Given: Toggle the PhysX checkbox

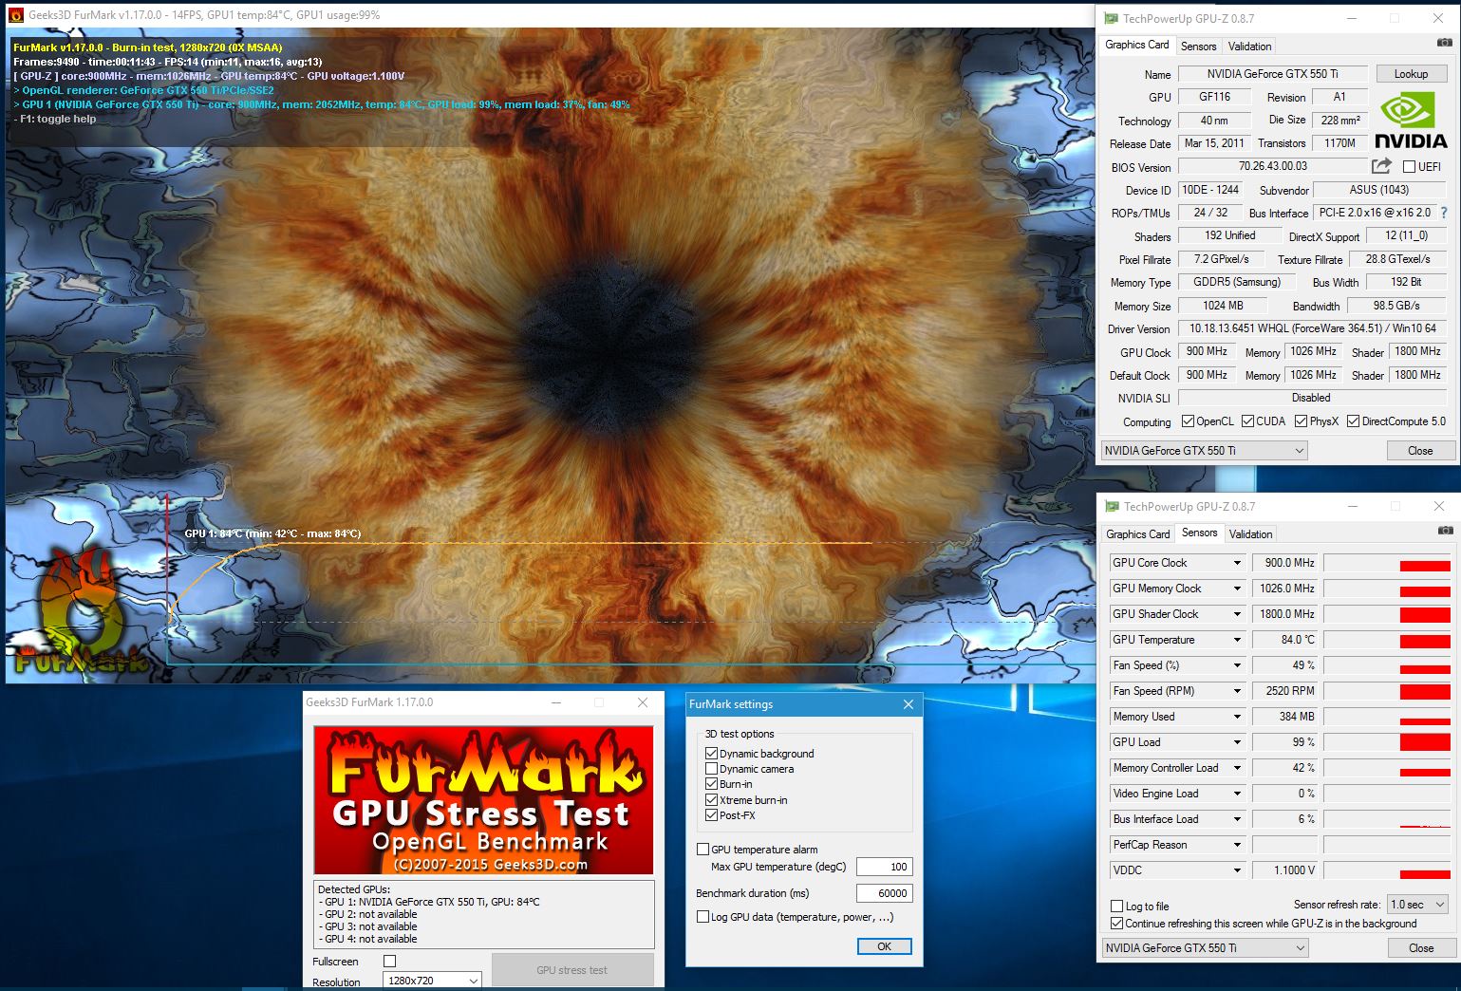Looking at the screenshot, I should pyautogui.click(x=1301, y=421).
